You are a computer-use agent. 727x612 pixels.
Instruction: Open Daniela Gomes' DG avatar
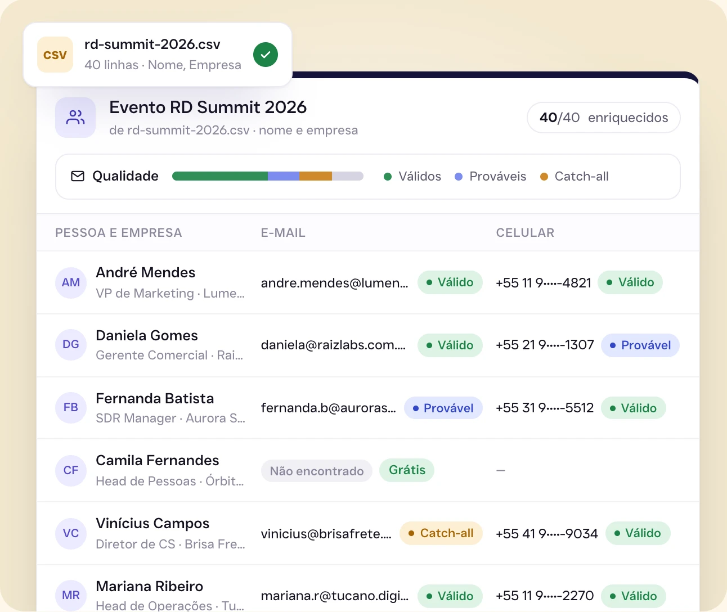[71, 344]
